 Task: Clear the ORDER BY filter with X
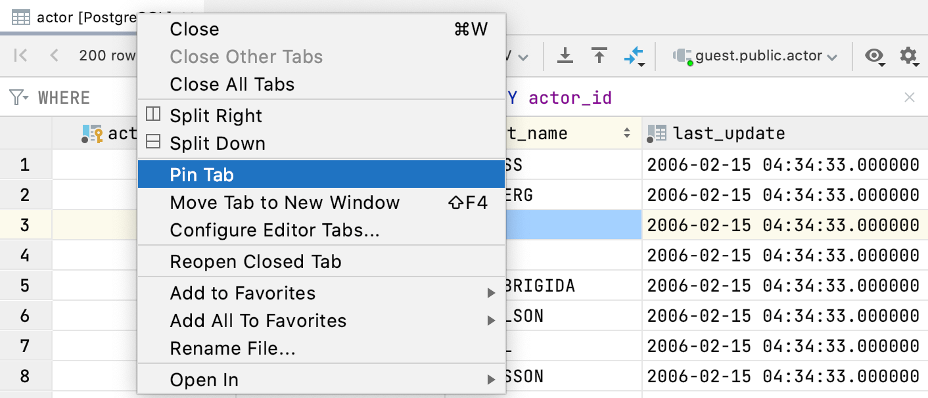(x=910, y=98)
